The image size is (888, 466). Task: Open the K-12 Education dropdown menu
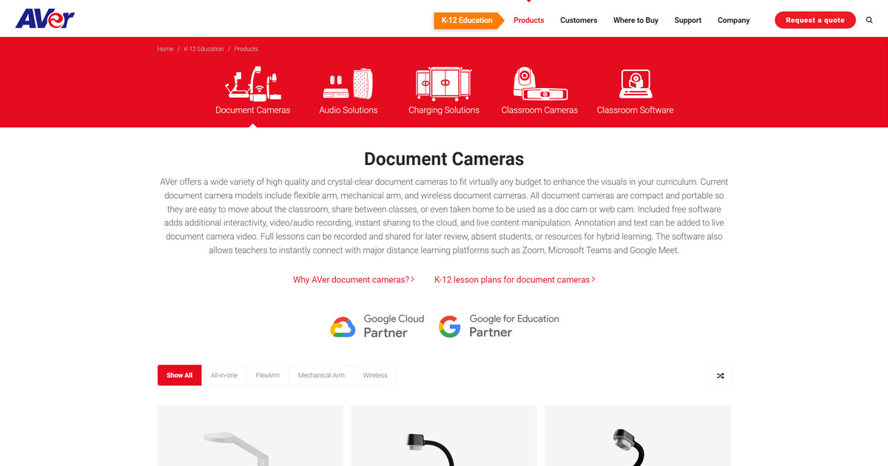tap(465, 21)
